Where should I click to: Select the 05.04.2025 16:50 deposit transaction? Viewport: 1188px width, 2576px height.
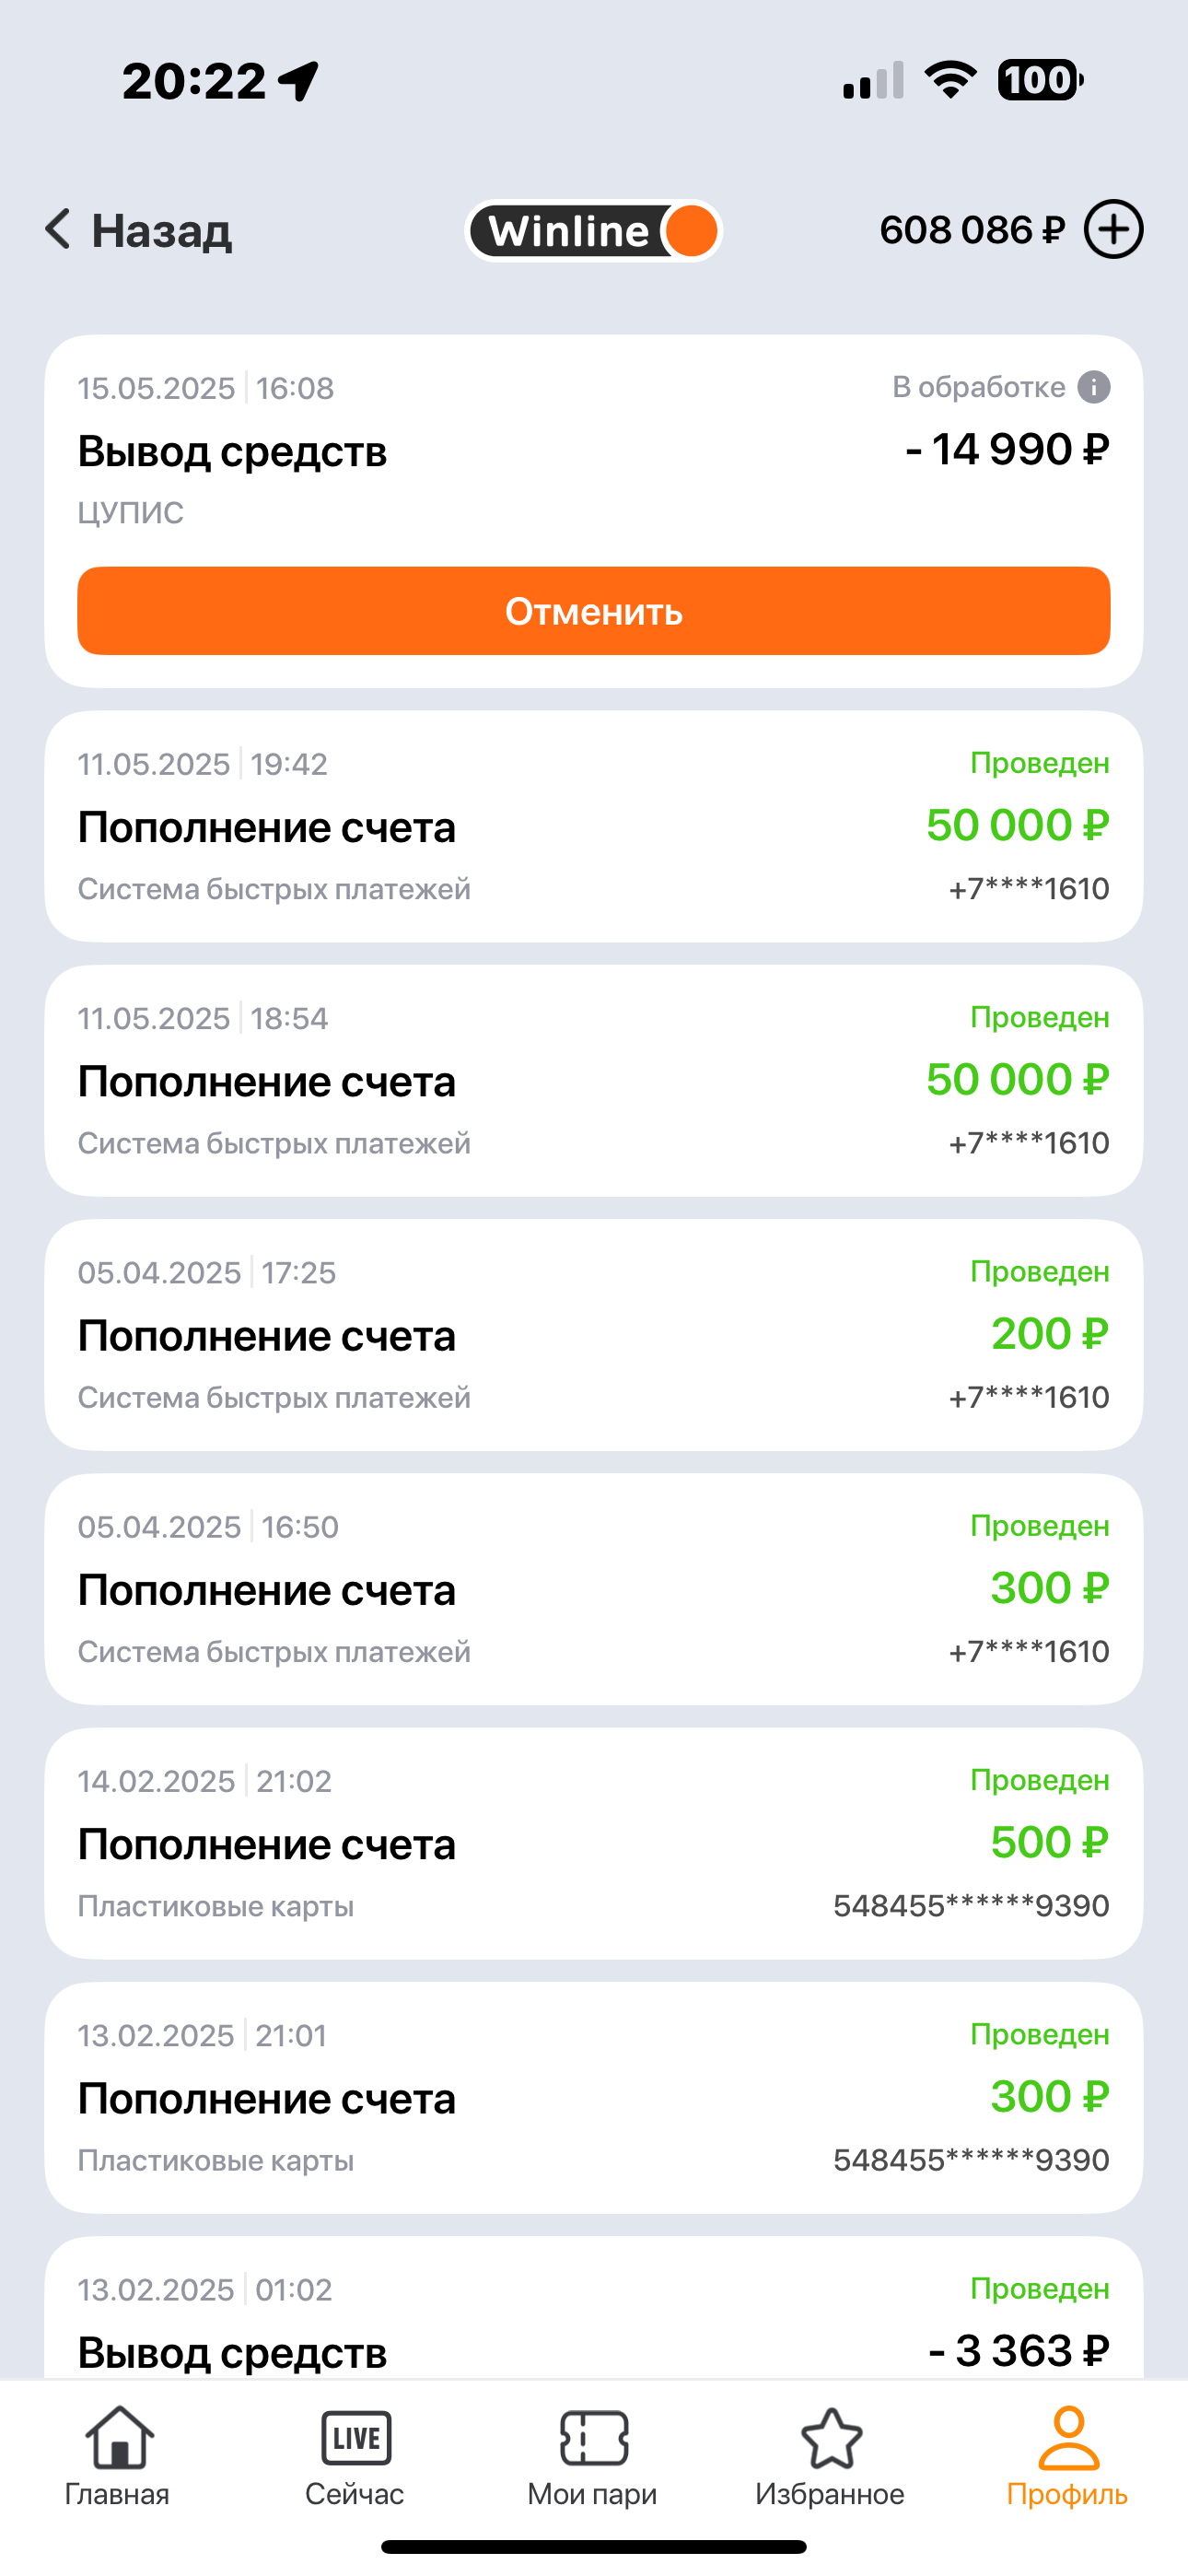tap(593, 1588)
